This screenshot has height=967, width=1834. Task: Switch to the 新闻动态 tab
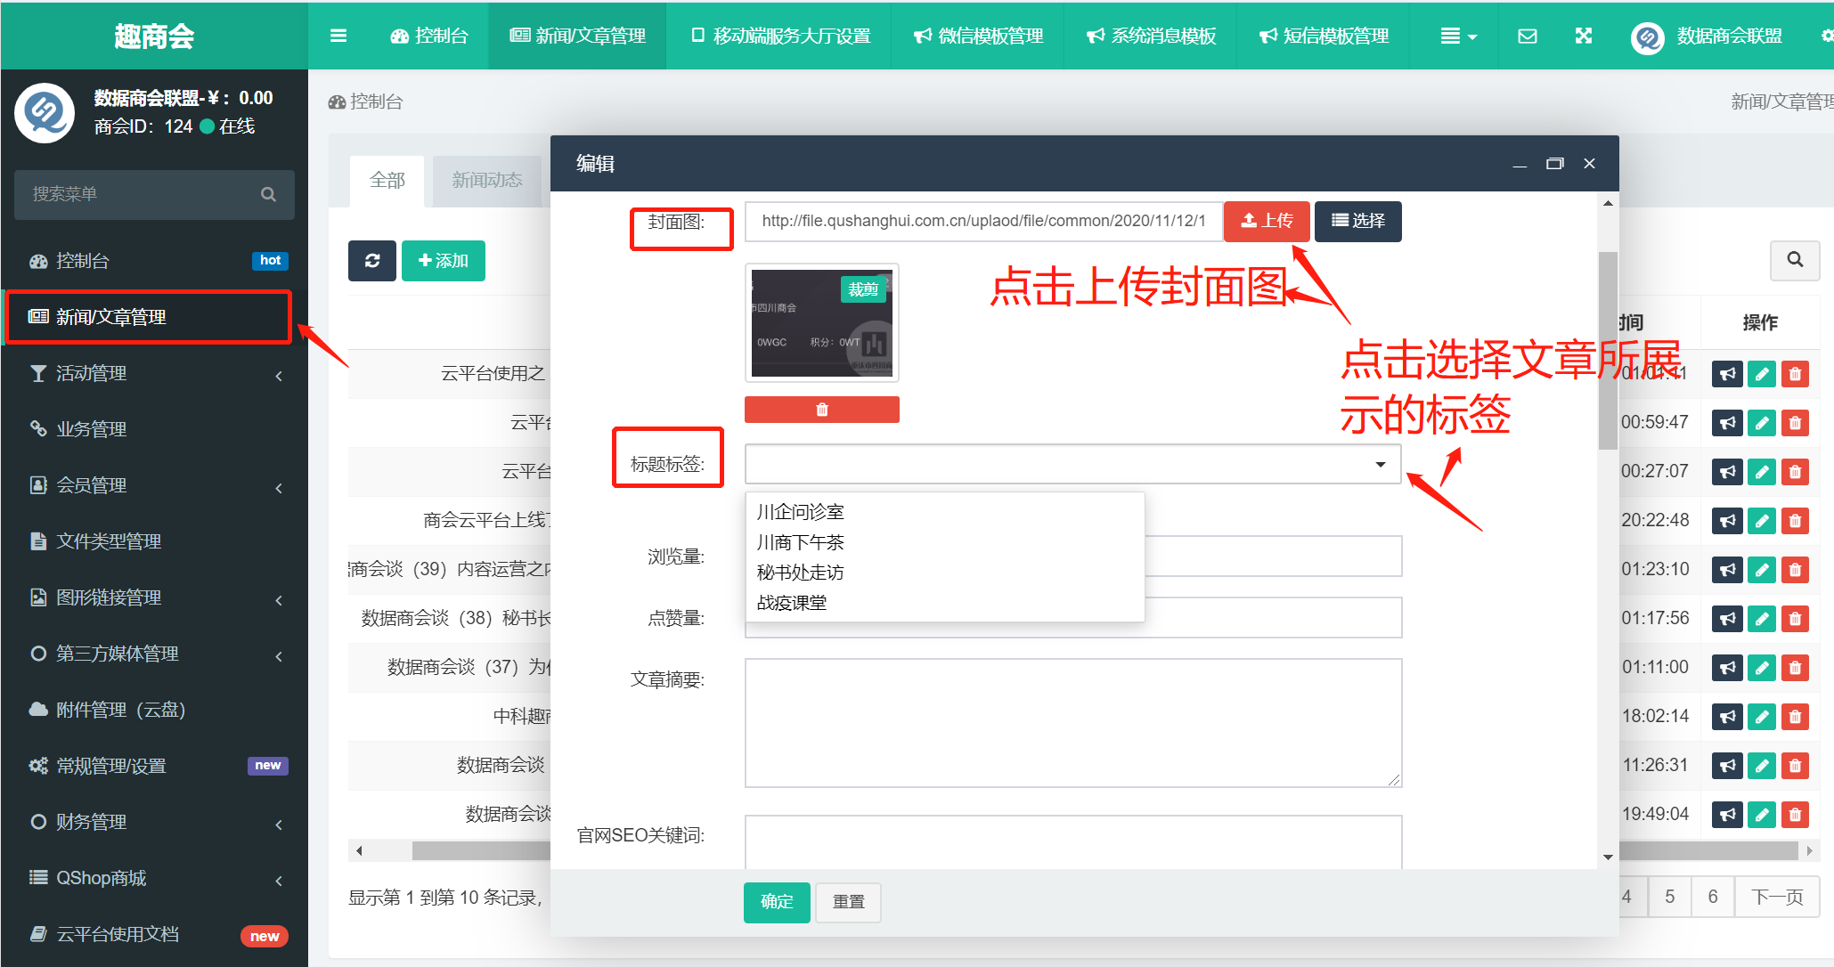[x=486, y=181]
